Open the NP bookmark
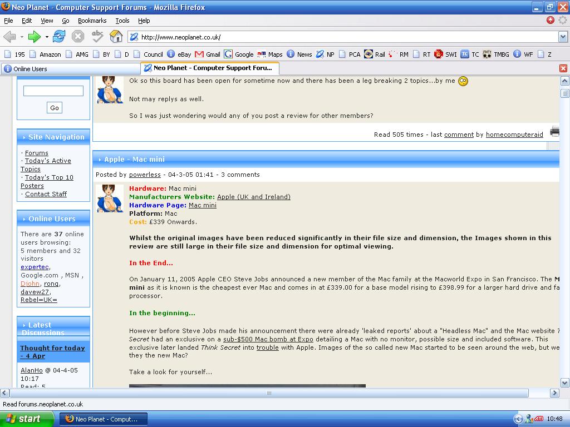570x427 pixels. [325, 54]
